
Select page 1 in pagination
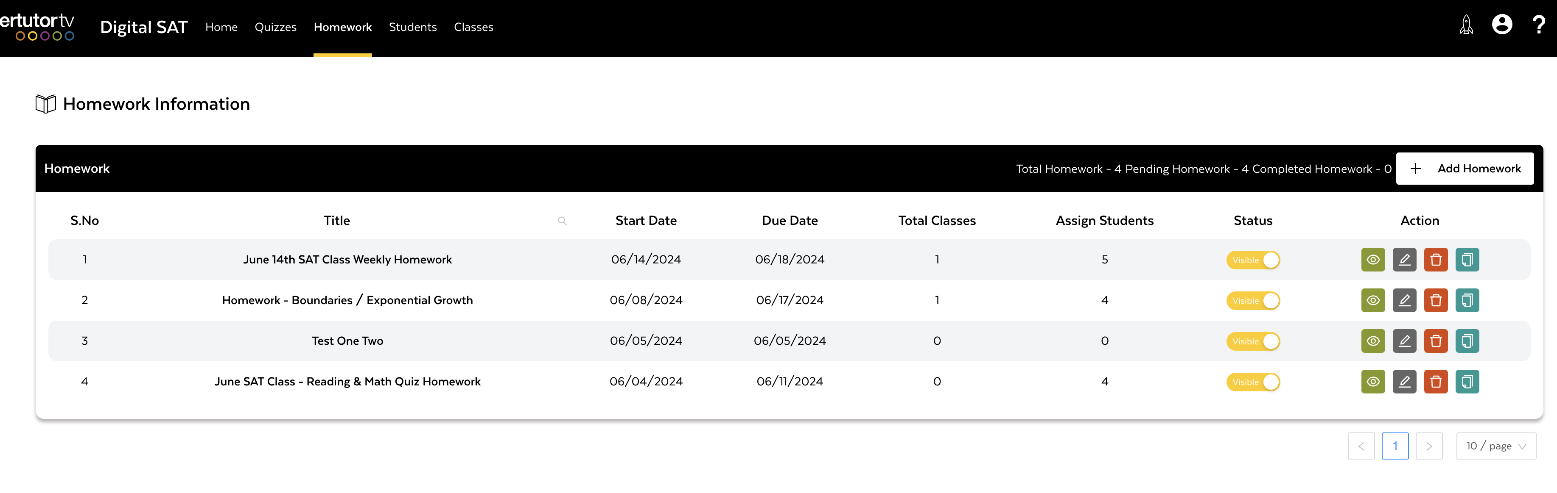coord(1395,446)
